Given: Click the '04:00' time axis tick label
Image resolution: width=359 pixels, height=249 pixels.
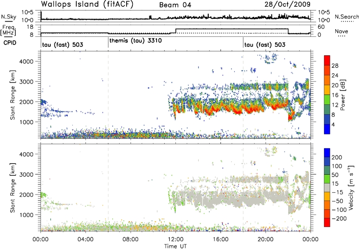Looking at the screenshot, I should tap(85, 240).
